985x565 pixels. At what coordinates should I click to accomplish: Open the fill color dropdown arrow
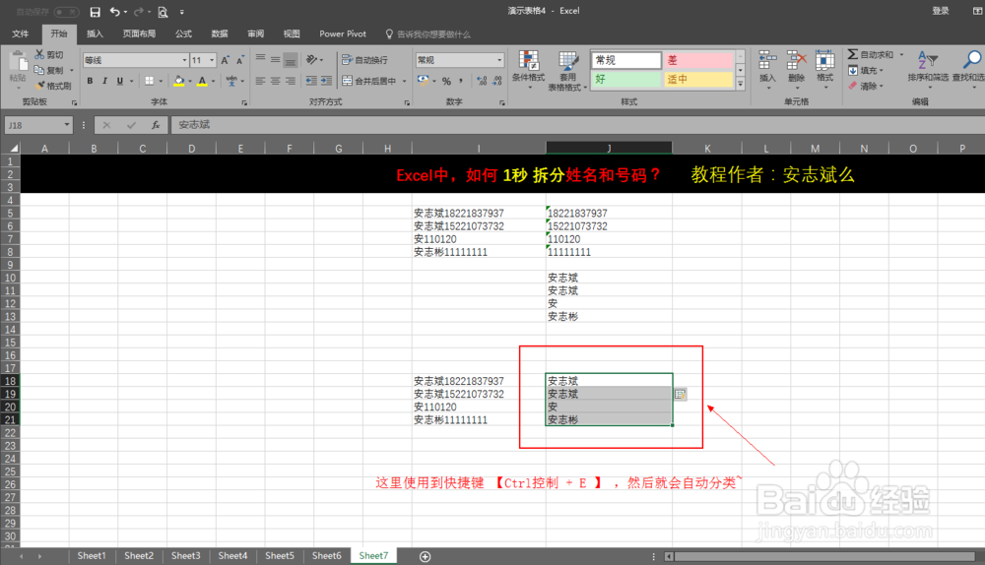pyautogui.click(x=190, y=81)
